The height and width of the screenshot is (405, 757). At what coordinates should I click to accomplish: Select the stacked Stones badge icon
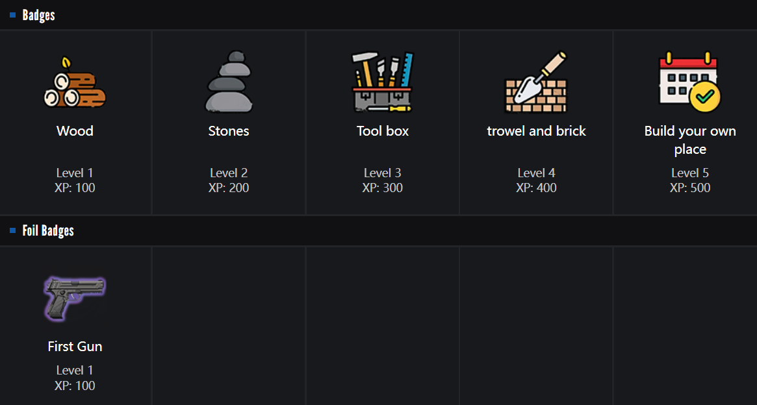pyautogui.click(x=229, y=82)
